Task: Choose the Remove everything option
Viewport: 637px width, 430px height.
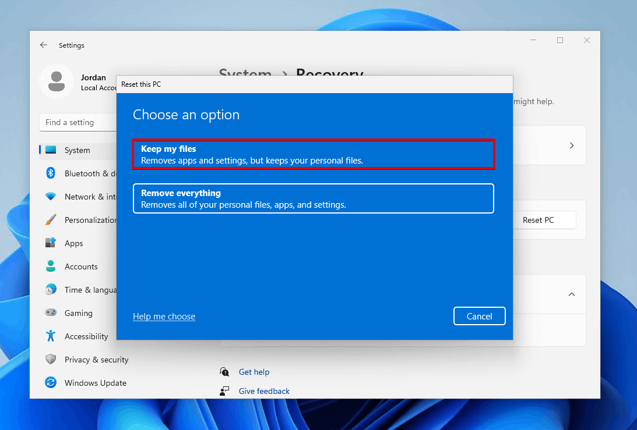Action: [x=314, y=198]
